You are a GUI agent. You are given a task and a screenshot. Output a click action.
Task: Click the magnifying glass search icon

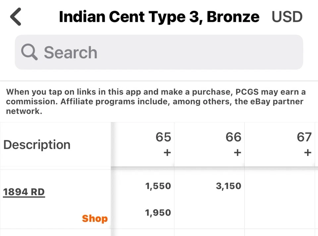[29, 52]
